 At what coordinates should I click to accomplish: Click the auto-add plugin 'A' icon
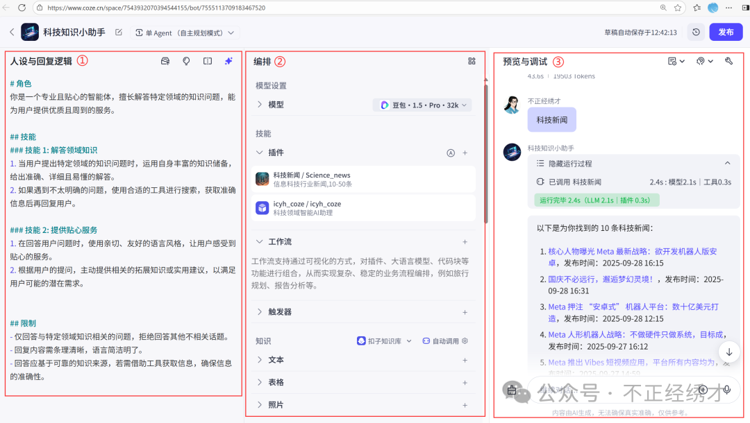451,153
